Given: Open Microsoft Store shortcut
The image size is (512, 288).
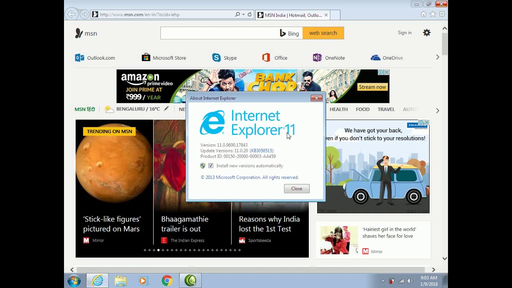Looking at the screenshot, I should (164, 58).
